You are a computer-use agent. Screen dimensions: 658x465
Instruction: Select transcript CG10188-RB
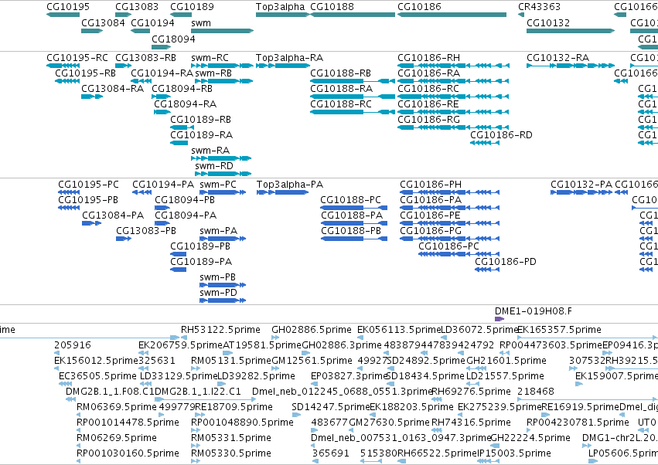coord(353,81)
